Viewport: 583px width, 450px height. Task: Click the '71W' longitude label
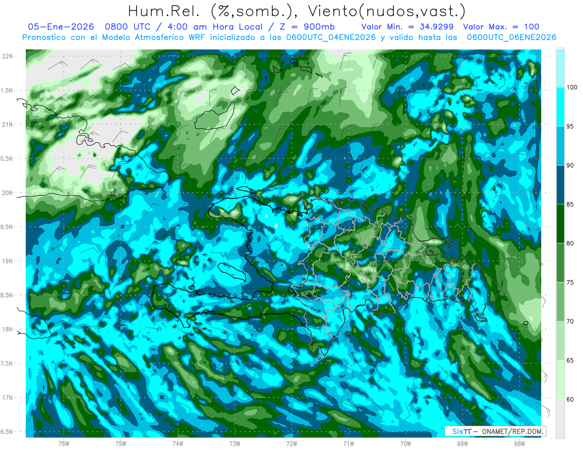pyautogui.click(x=348, y=443)
